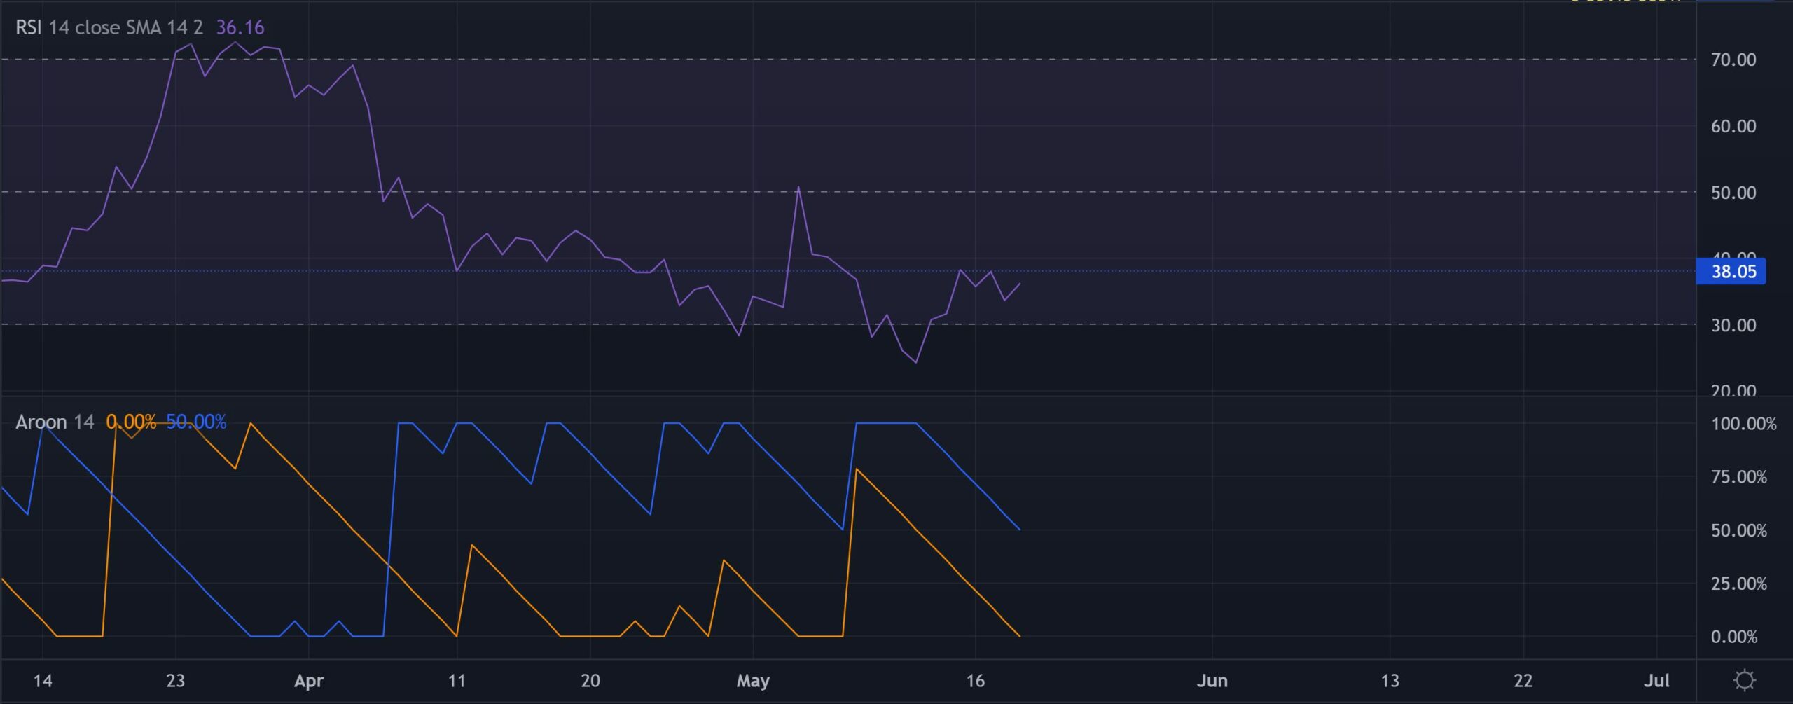This screenshot has height=704, width=1793.
Task: Click the 16 date marker on time axis
Action: coord(975,681)
